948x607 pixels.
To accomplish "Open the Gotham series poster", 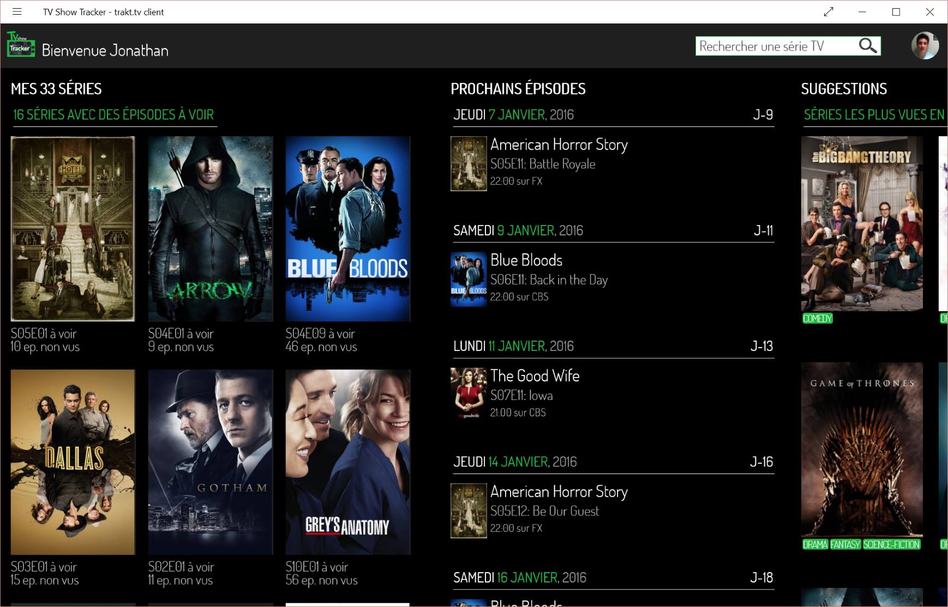I will coord(211,462).
